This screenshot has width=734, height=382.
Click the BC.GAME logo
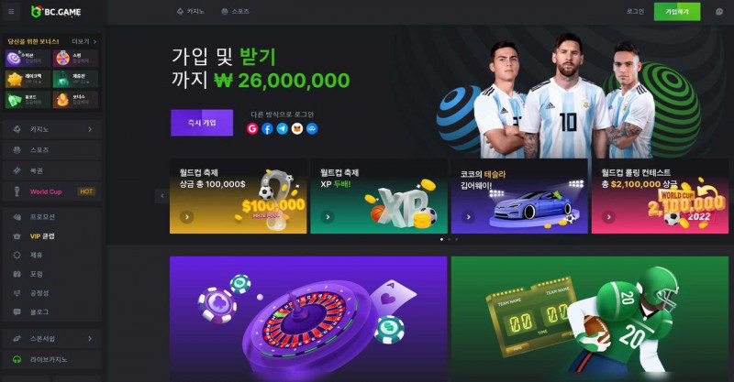(56, 12)
